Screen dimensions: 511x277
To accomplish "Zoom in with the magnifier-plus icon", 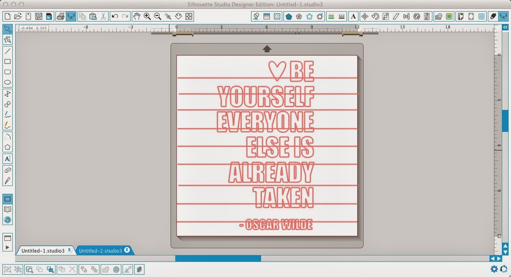I will tap(147, 16).
